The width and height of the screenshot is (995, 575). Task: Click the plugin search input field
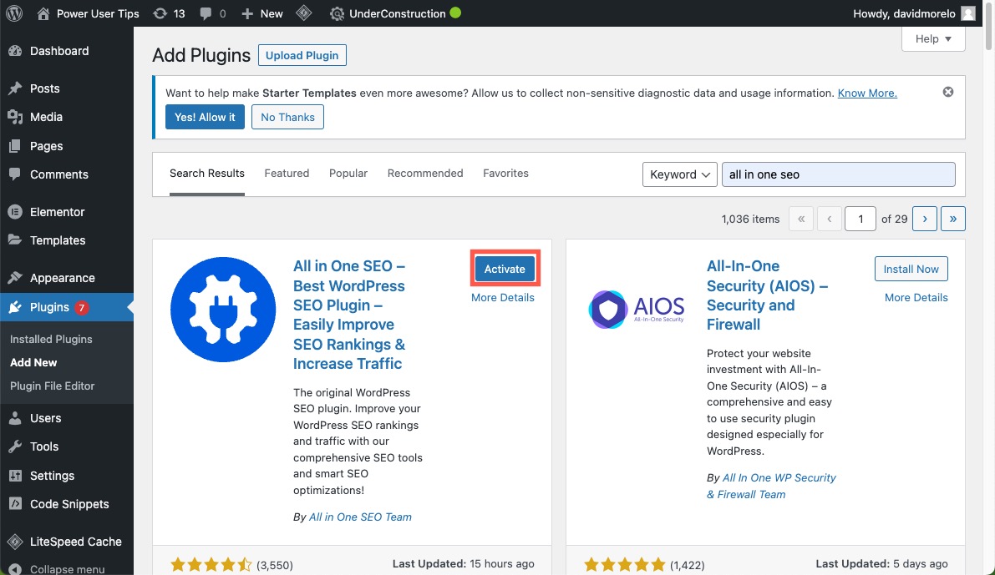pos(837,174)
